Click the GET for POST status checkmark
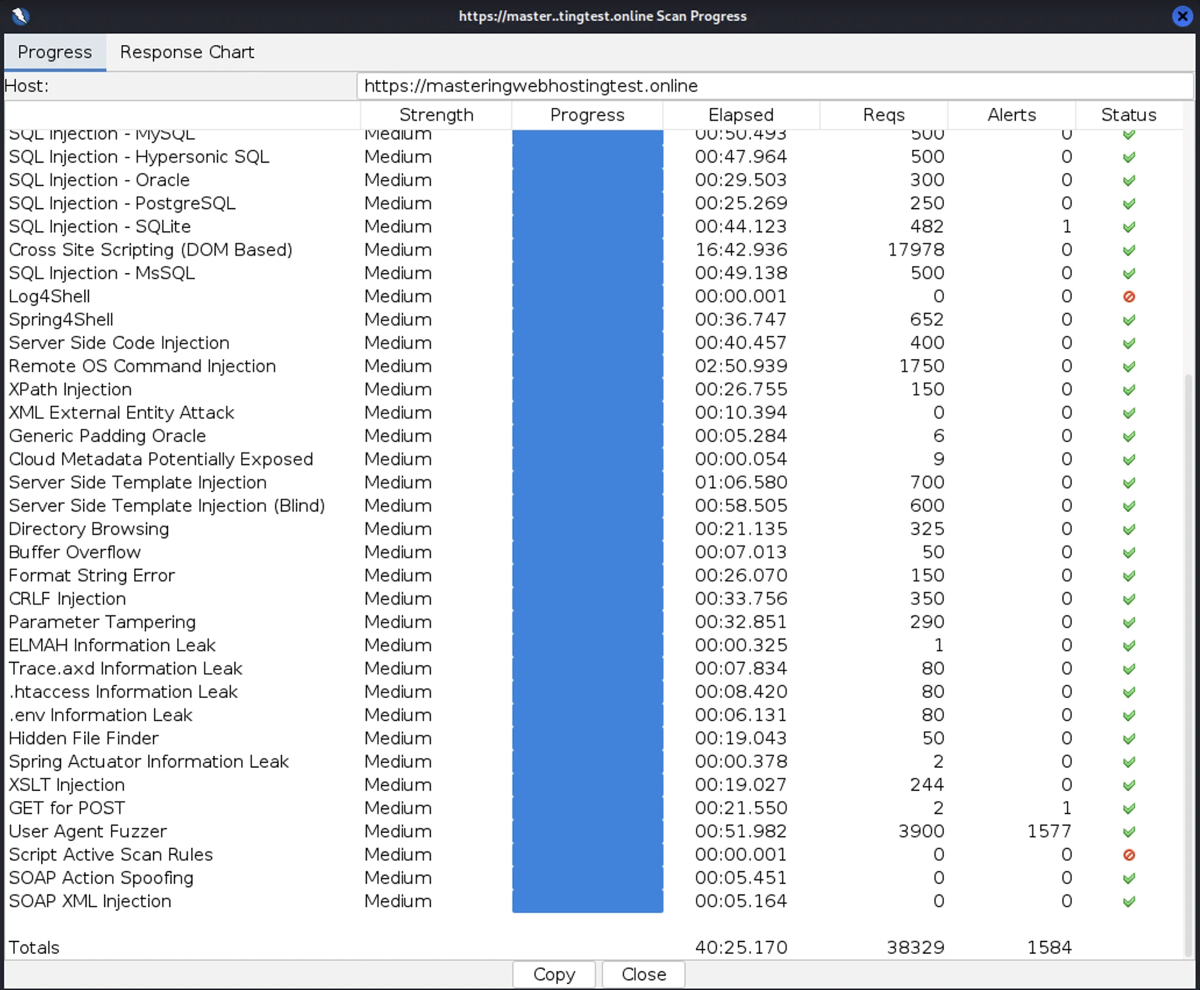The width and height of the screenshot is (1200, 990). tap(1128, 808)
